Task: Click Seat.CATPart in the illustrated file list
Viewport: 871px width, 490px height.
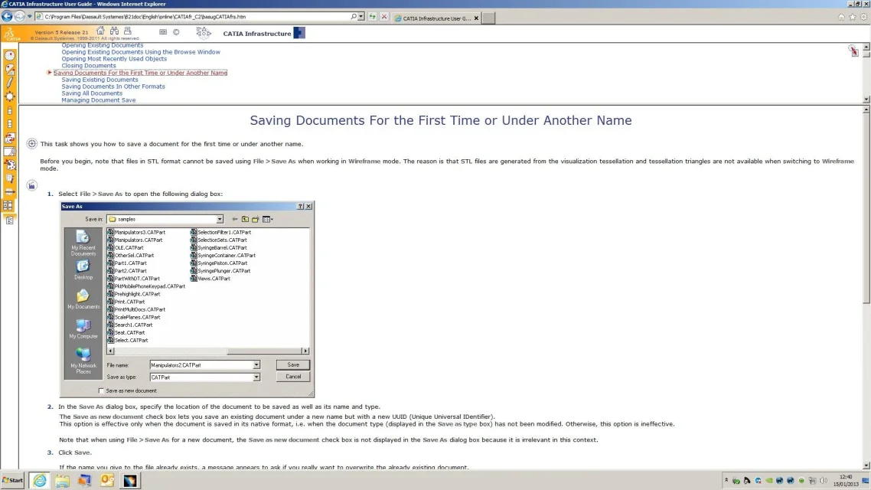Action: coord(126,333)
